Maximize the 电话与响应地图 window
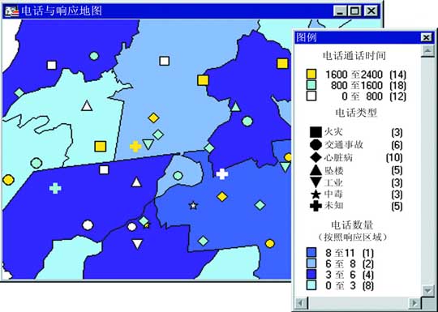The image size is (438, 312). click(x=354, y=11)
